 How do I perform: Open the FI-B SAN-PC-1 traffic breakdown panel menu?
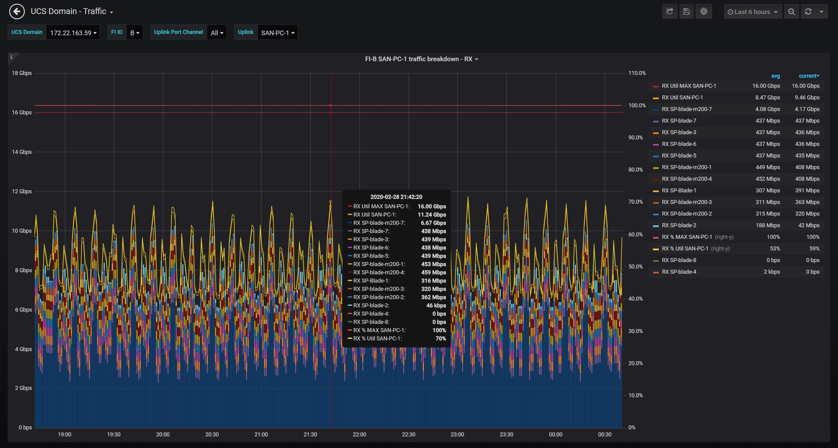[x=422, y=59]
